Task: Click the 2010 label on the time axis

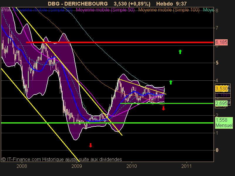Action: (x=132, y=166)
